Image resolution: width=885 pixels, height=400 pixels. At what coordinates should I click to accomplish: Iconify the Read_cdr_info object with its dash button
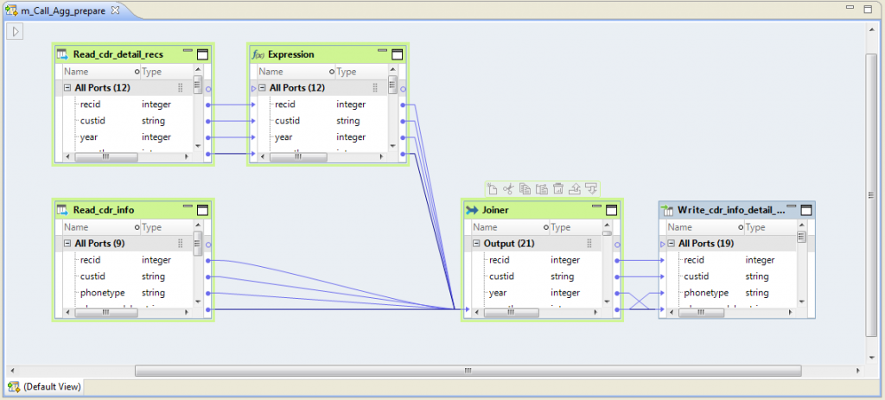click(188, 206)
